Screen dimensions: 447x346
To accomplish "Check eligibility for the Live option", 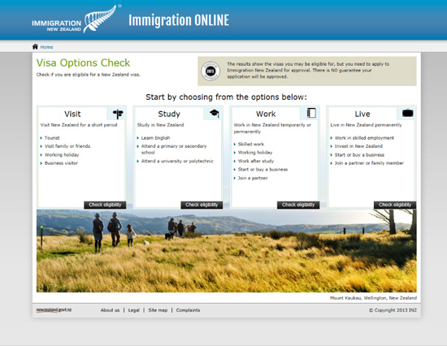I will (x=395, y=205).
